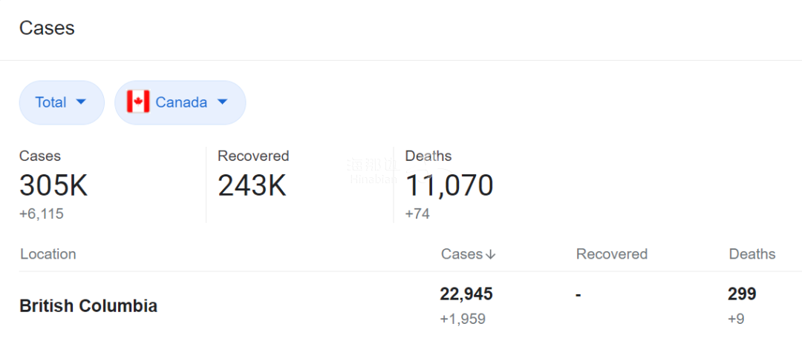The image size is (802, 338).
Task: Click British Columbia's 22,945 cases value
Action: (x=466, y=294)
